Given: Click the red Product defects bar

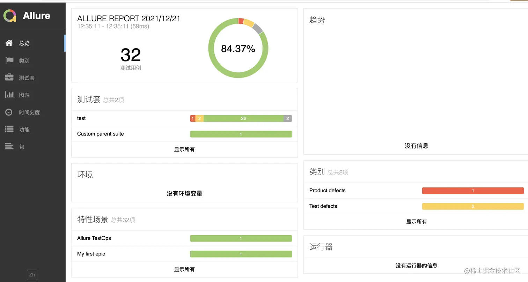Looking at the screenshot, I should [x=473, y=191].
